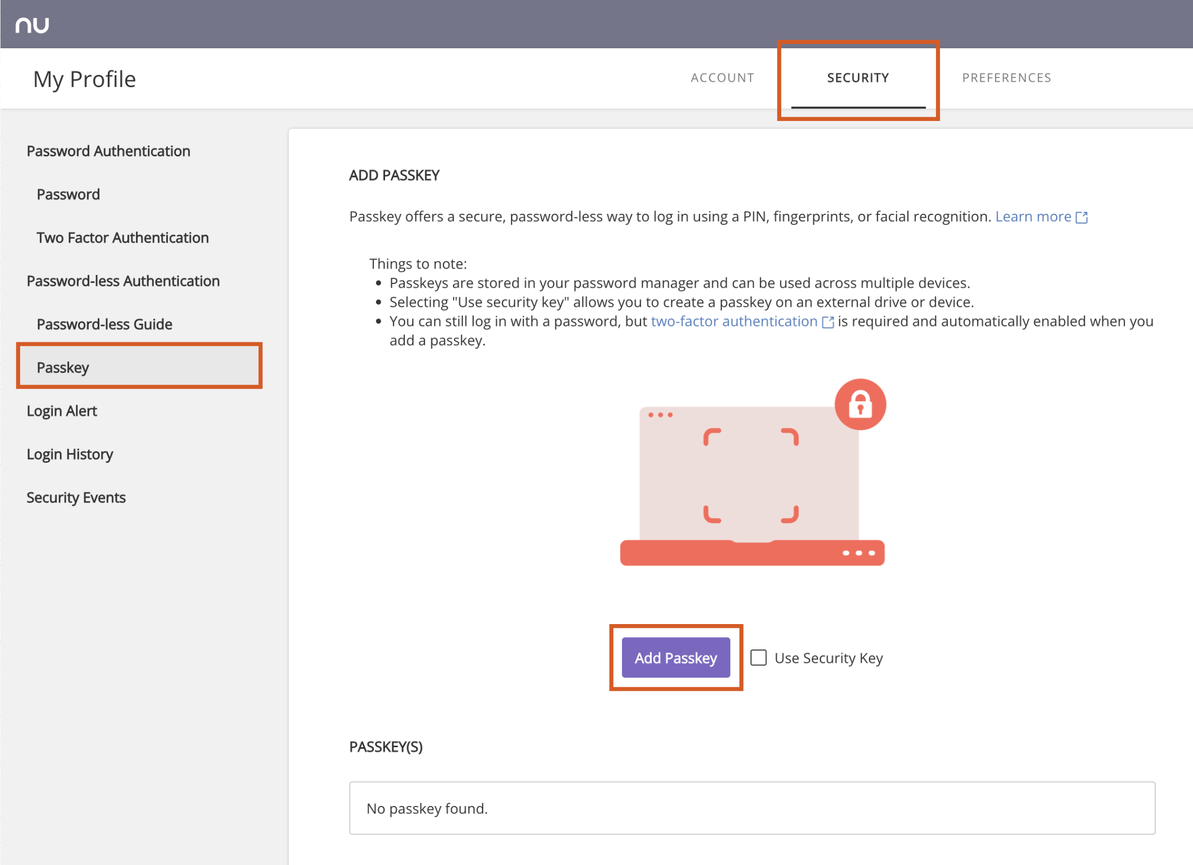Enable the Use Security Key checkbox
1193x865 pixels.
[x=758, y=658]
